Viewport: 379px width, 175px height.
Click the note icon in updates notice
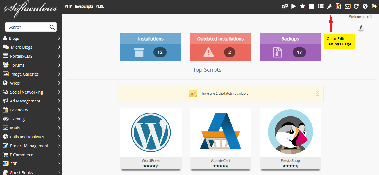(x=193, y=93)
